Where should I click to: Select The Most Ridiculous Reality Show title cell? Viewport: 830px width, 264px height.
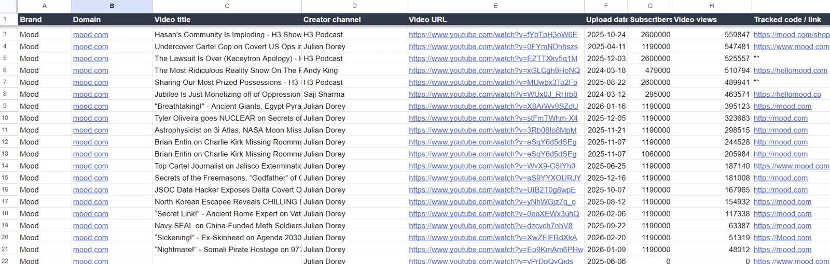click(x=227, y=70)
